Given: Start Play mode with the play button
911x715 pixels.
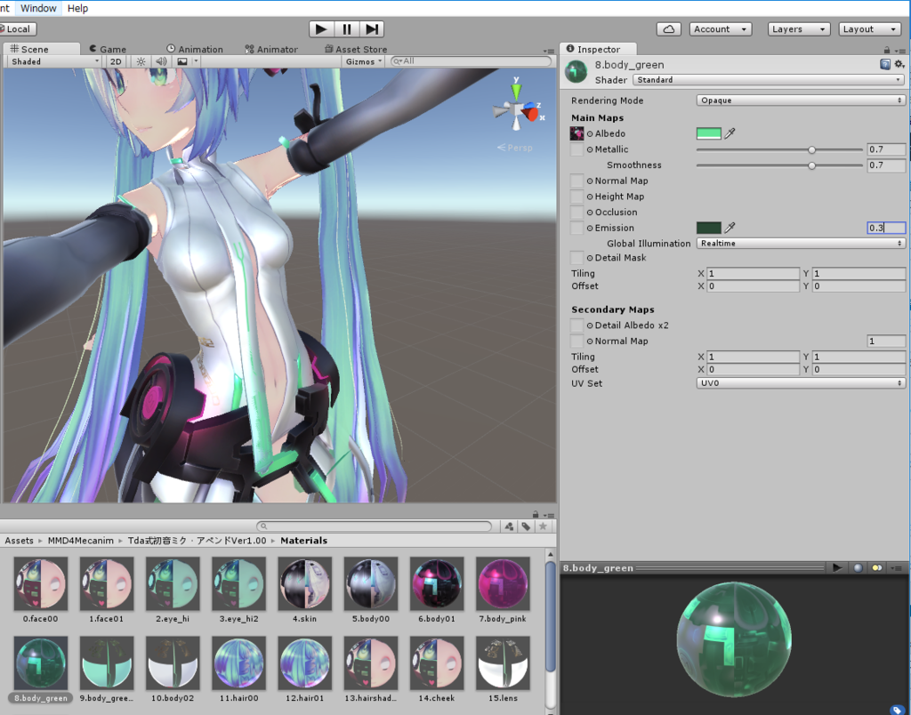Looking at the screenshot, I should (320, 29).
